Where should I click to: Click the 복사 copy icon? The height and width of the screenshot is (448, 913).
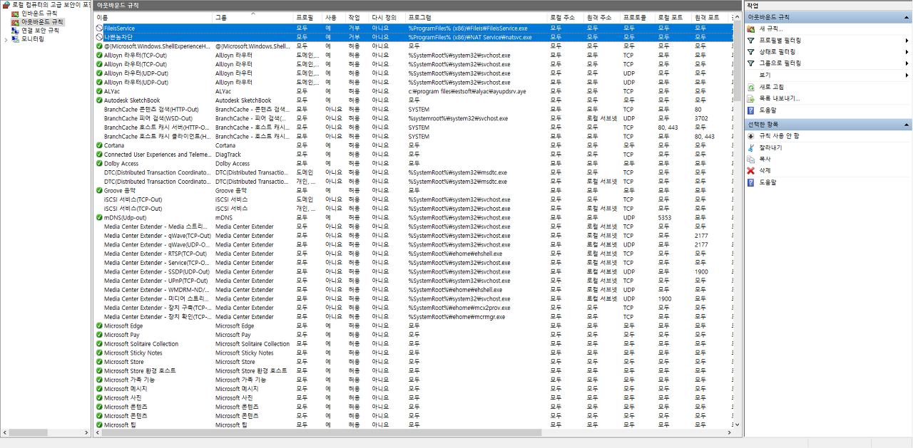point(750,159)
